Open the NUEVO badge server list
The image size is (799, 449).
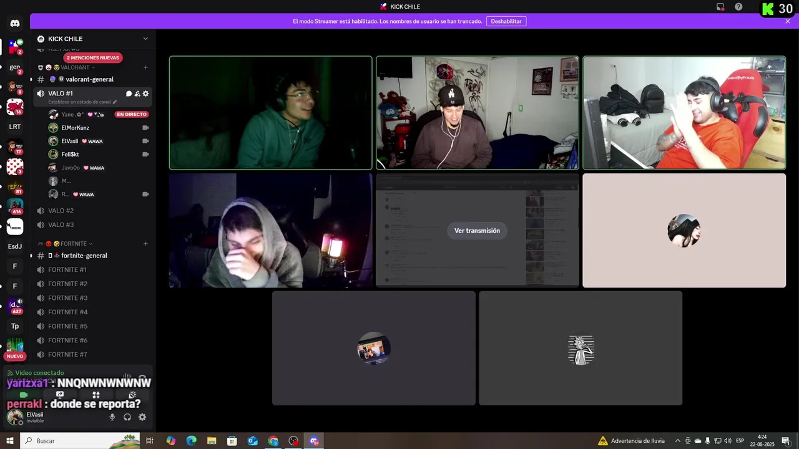point(15,356)
